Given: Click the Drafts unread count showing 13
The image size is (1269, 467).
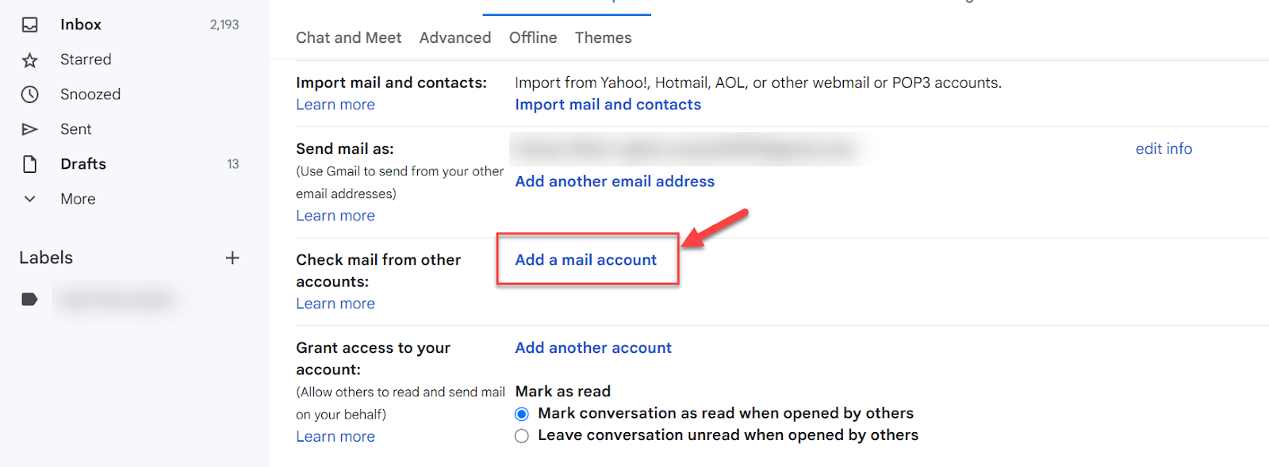Looking at the screenshot, I should (232, 163).
